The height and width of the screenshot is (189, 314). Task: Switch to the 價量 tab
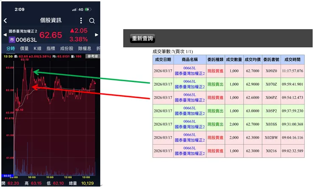[24, 49]
